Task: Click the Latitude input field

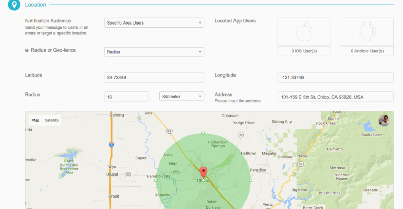Action: click(154, 77)
